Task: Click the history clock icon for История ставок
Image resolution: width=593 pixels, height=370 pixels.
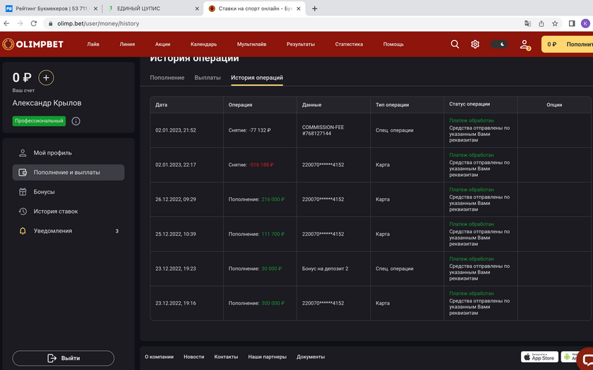Action: [x=23, y=211]
